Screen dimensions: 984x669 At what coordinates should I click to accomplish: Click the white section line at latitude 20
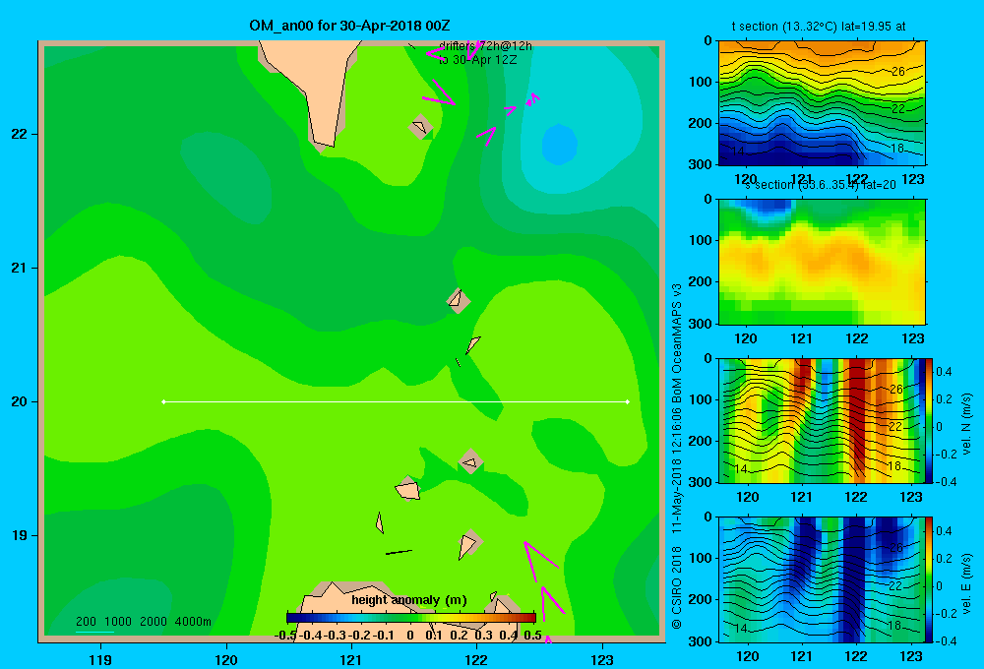[396, 401]
